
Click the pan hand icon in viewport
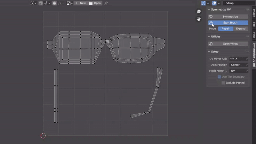pyautogui.click(x=199, y=19)
